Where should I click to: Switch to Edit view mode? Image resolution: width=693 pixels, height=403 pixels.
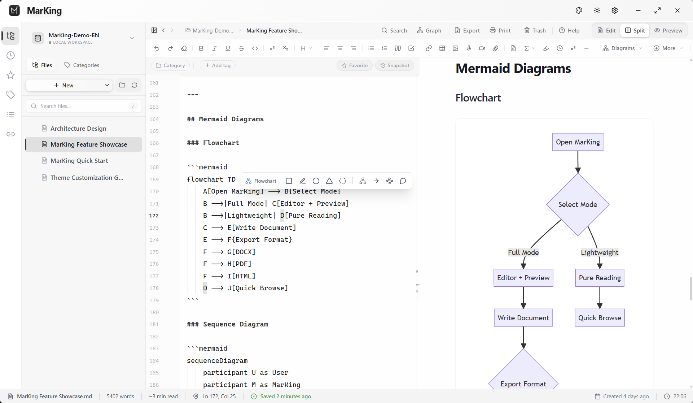coord(607,30)
